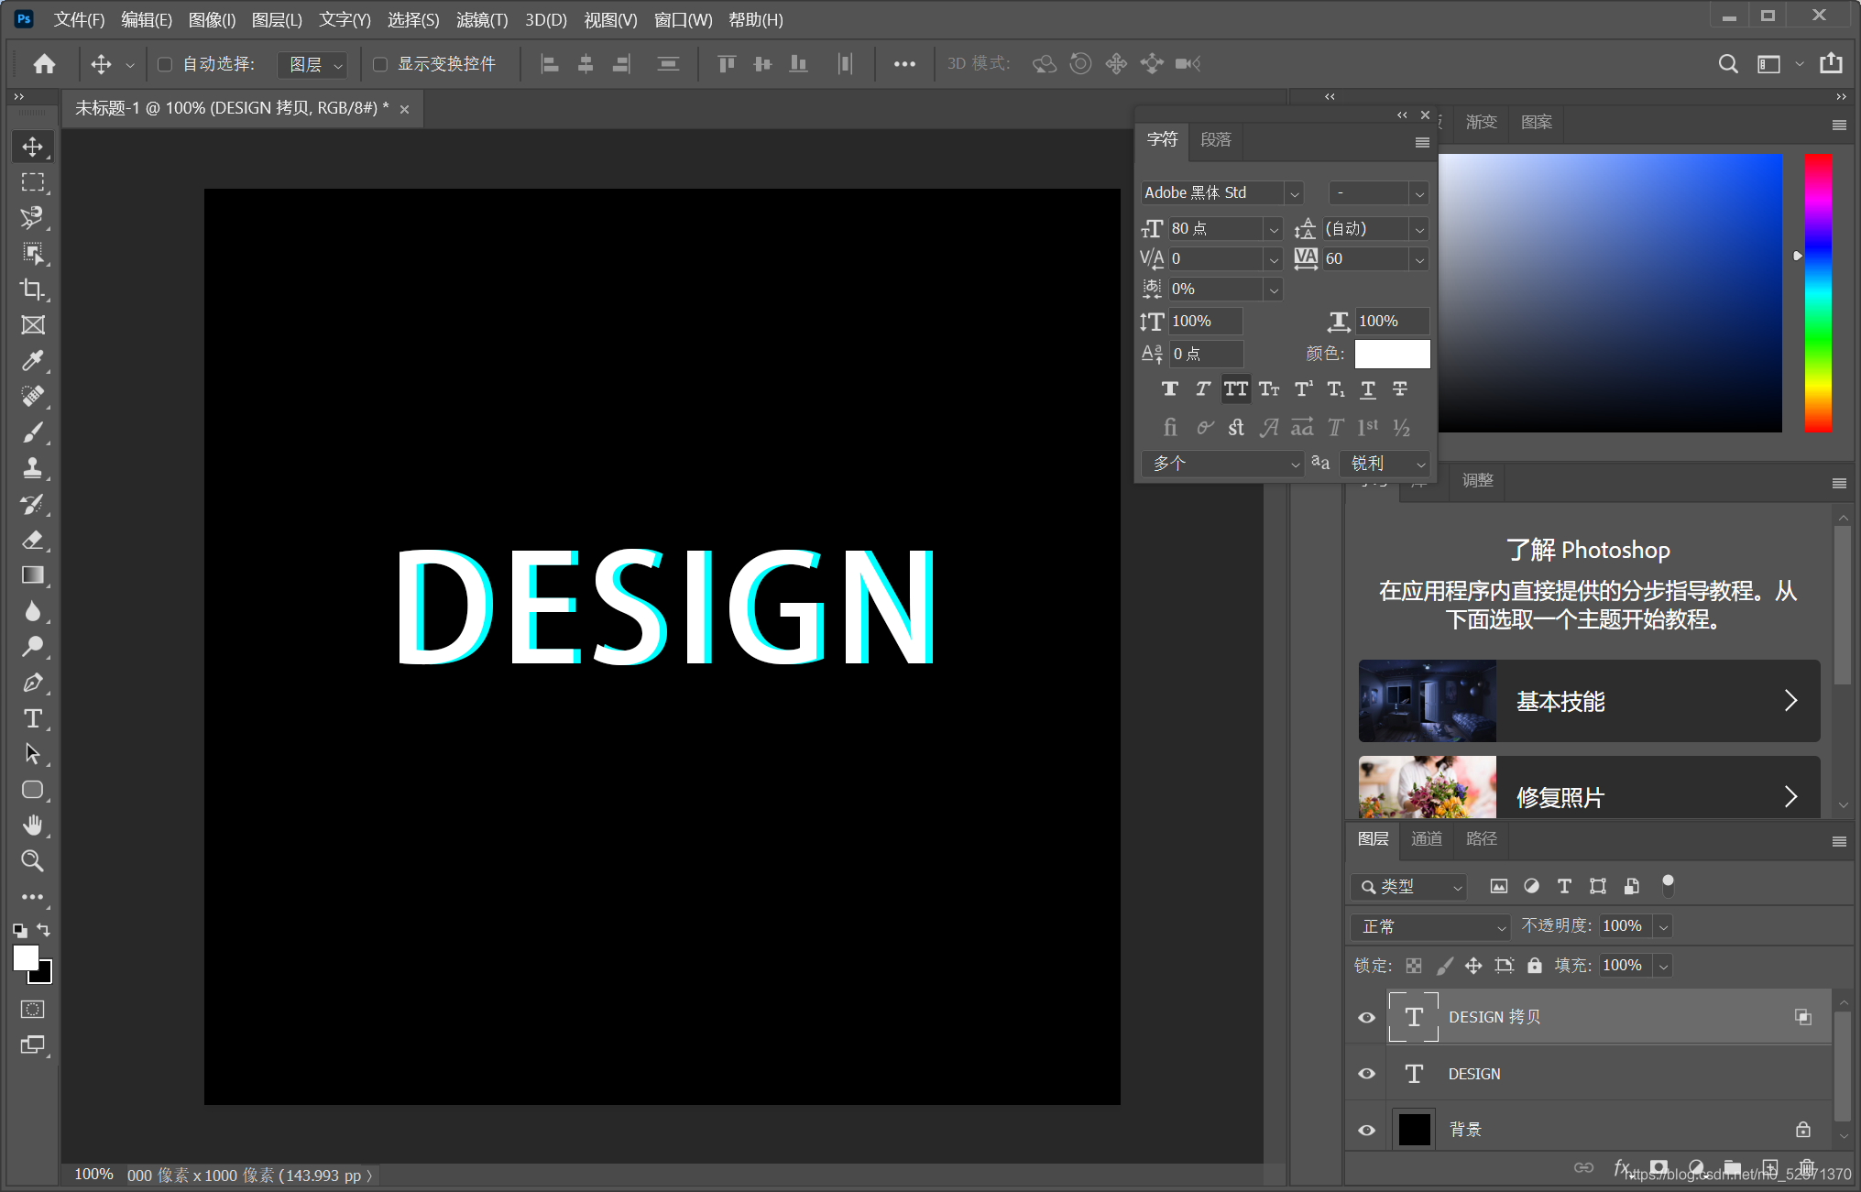Viewport: 1861px width, 1192px height.
Task: Open the tracking 60 dropdown
Action: coord(1419,259)
